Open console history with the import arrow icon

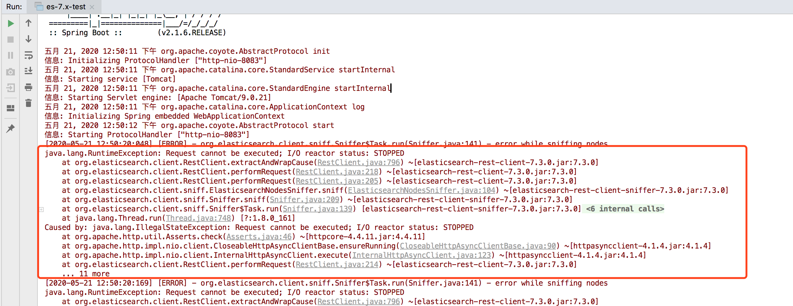11,87
